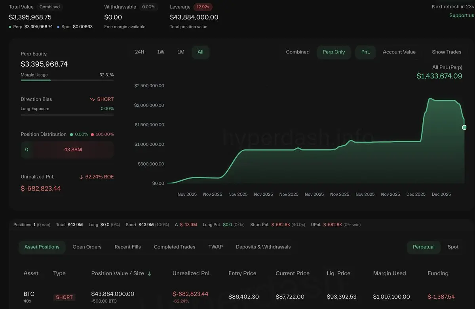The height and width of the screenshot is (309, 475).
Task: Show the Account Value chart
Action: (x=399, y=52)
